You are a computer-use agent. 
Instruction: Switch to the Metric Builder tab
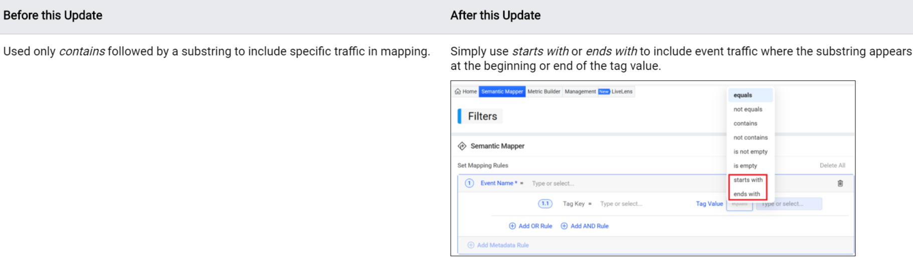coord(543,92)
